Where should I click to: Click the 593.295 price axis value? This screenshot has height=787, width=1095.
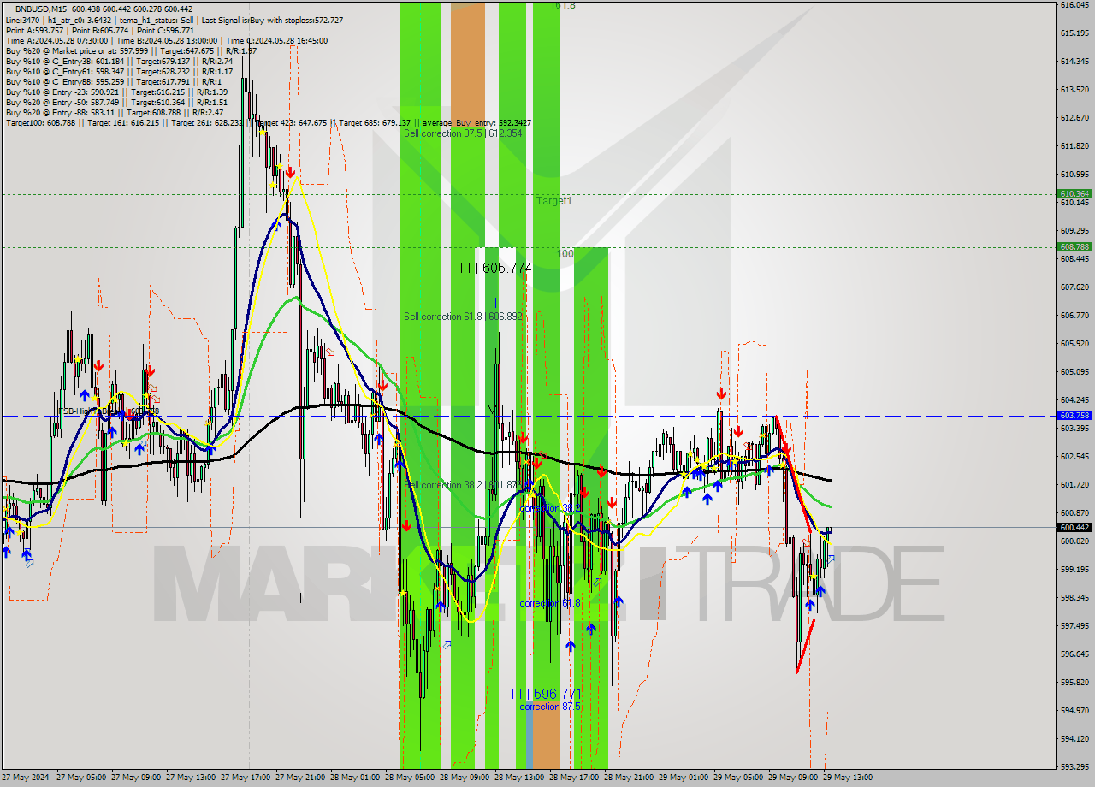click(x=1074, y=766)
